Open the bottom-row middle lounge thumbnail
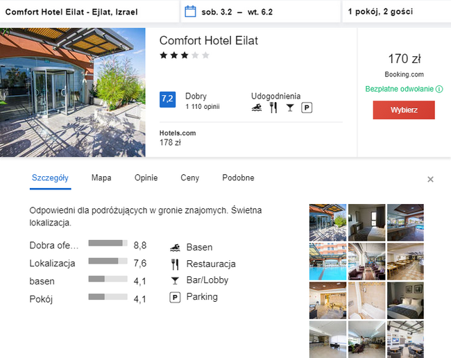This screenshot has width=451, height=358. click(367, 339)
